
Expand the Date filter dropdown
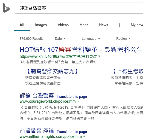click(60, 39)
